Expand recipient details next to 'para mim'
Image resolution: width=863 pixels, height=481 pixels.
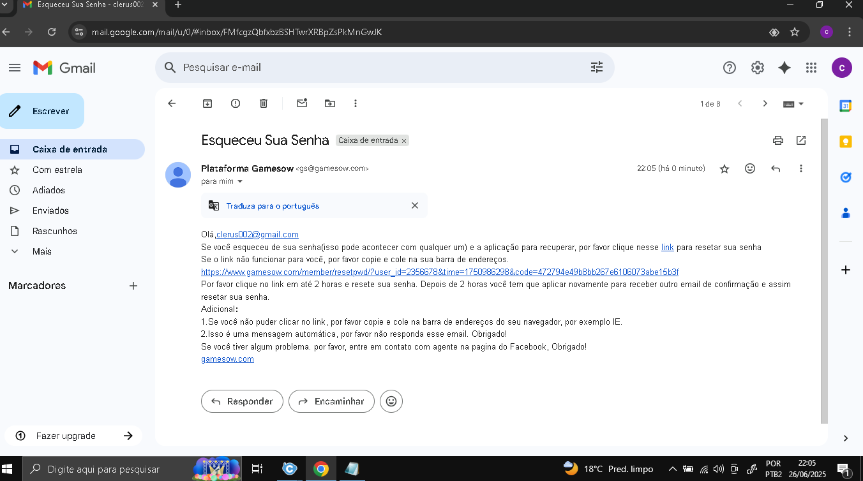(240, 182)
